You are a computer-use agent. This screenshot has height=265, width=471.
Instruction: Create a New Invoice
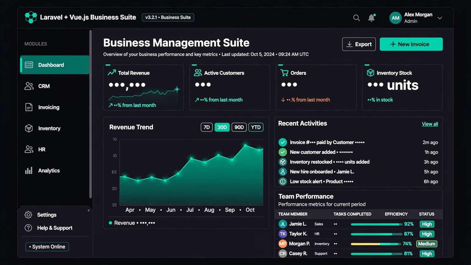tap(411, 44)
